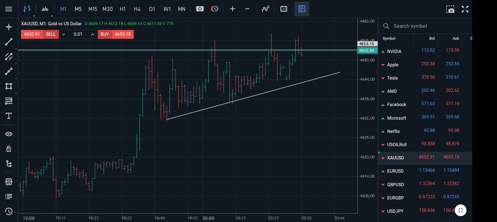
Task: Open the GBPUSD symbol row
Action: point(425,184)
